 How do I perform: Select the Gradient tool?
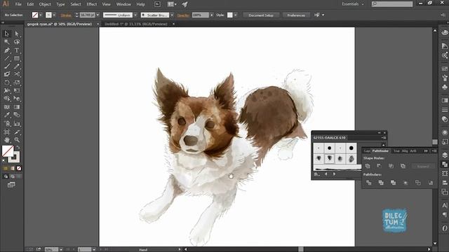17,107
